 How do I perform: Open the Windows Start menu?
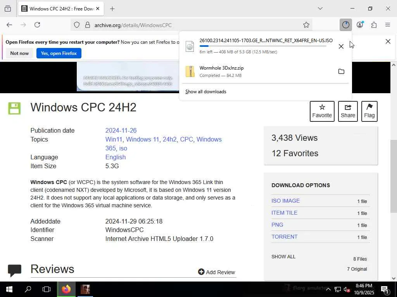coord(9,289)
